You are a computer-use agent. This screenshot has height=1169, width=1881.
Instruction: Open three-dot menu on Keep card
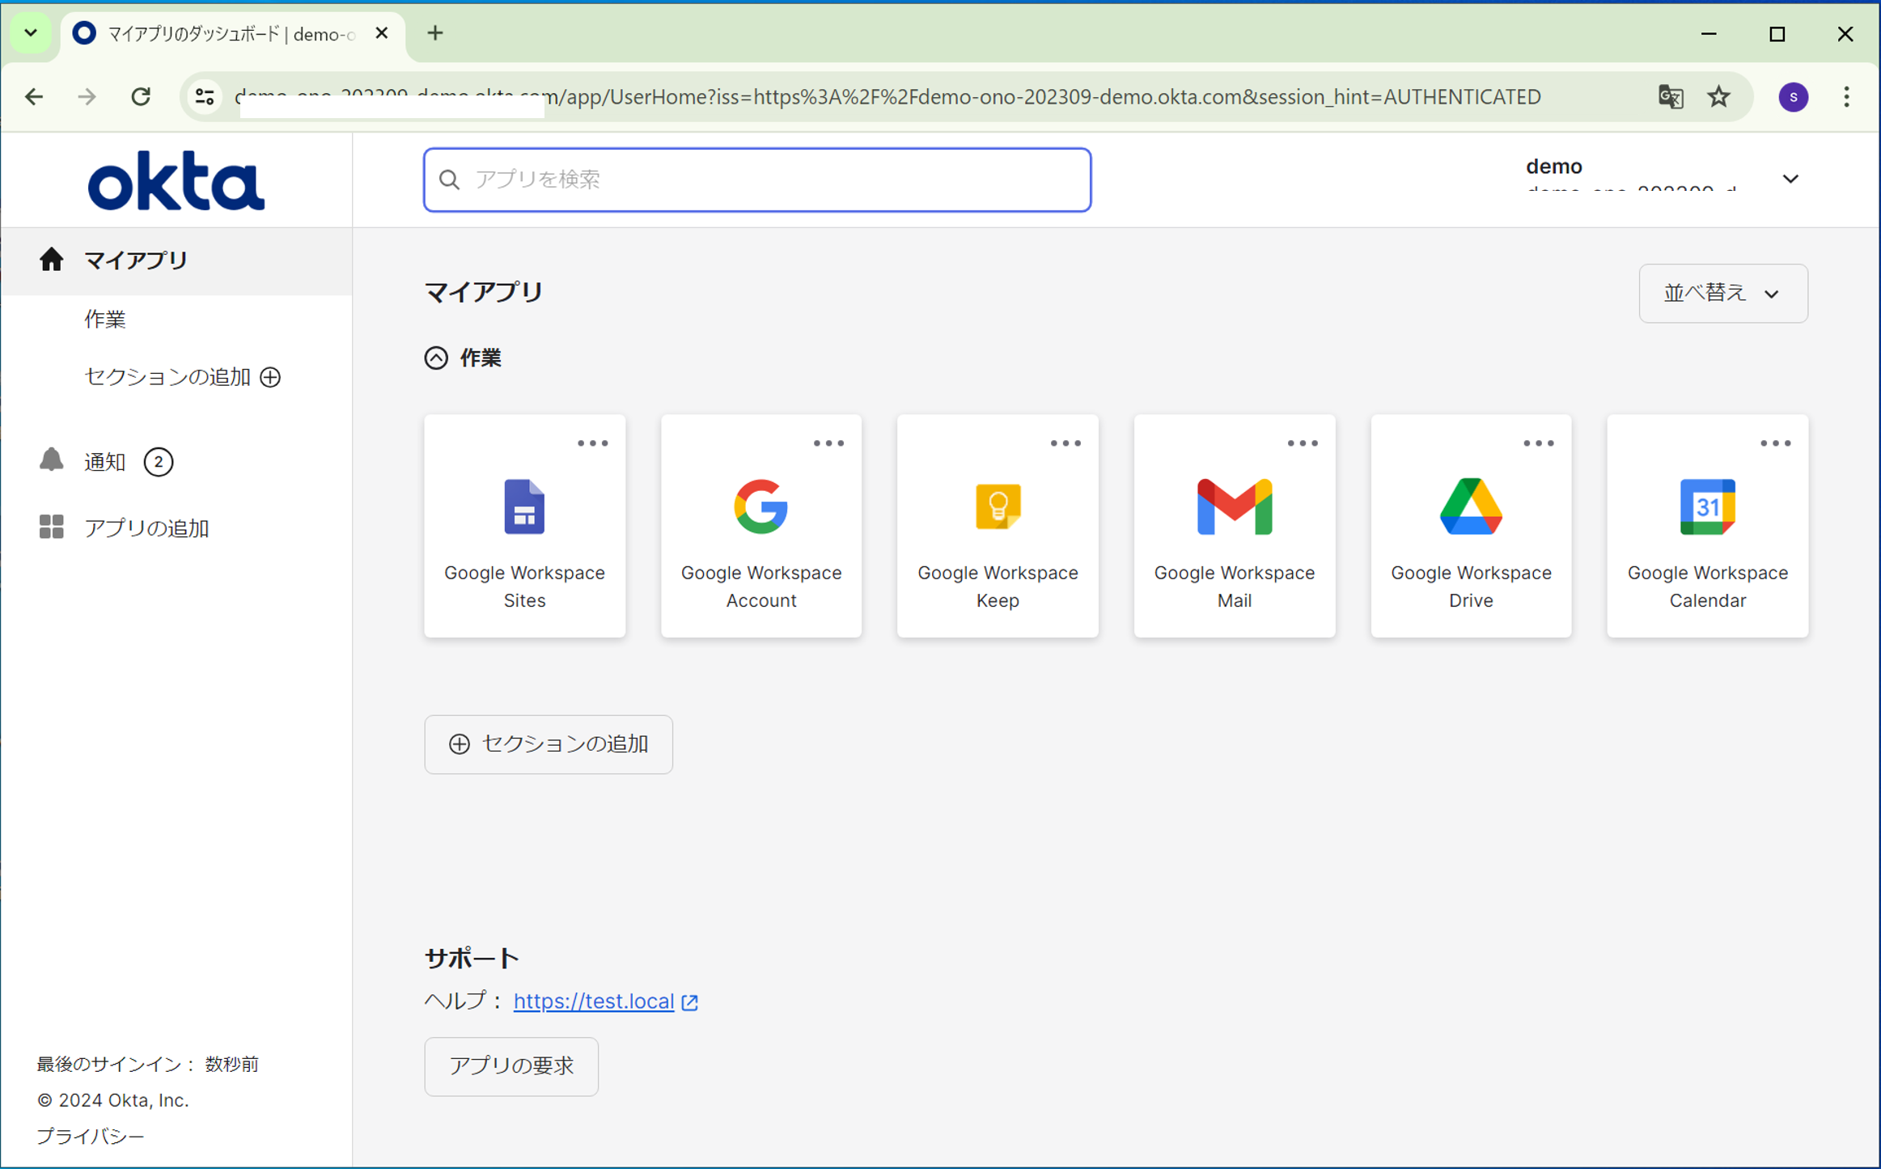click(x=1065, y=443)
